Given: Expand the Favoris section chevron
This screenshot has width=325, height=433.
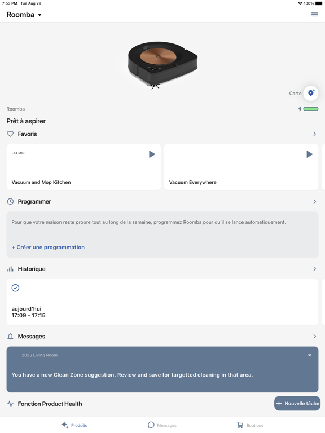Looking at the screenshot, I should 314,134.
